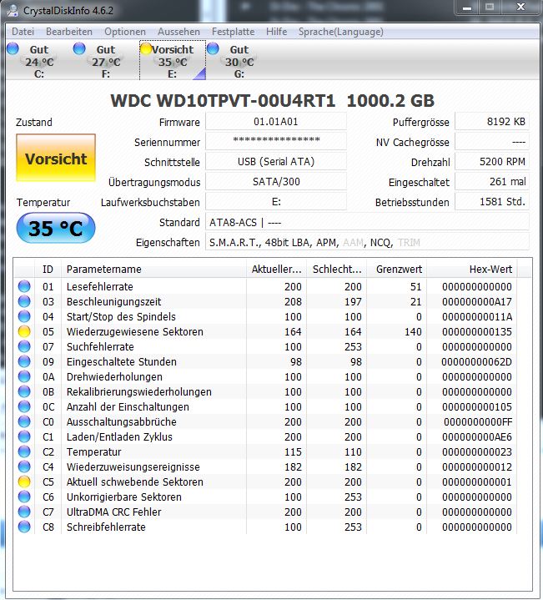
Task: Click the Eingeschaltet value 261 mal
Action: pos(492,181)
